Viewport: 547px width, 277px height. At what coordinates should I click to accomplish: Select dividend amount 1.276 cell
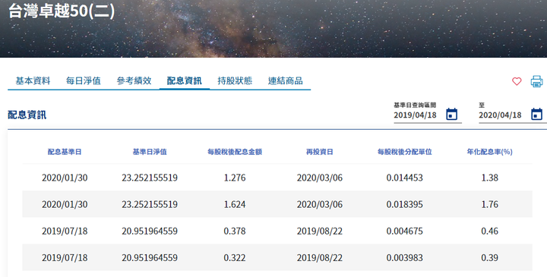235,178
